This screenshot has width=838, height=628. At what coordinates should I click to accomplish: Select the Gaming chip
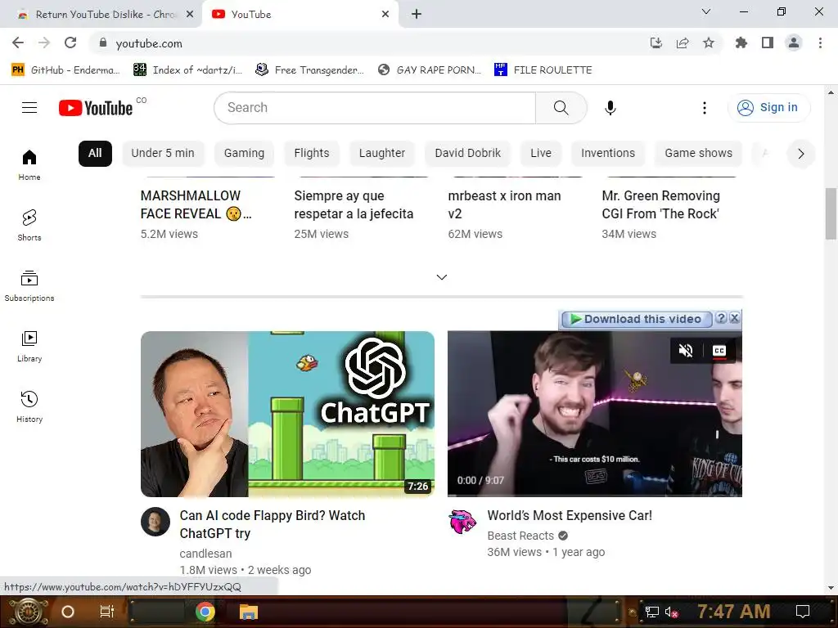(x=244, y=153)
